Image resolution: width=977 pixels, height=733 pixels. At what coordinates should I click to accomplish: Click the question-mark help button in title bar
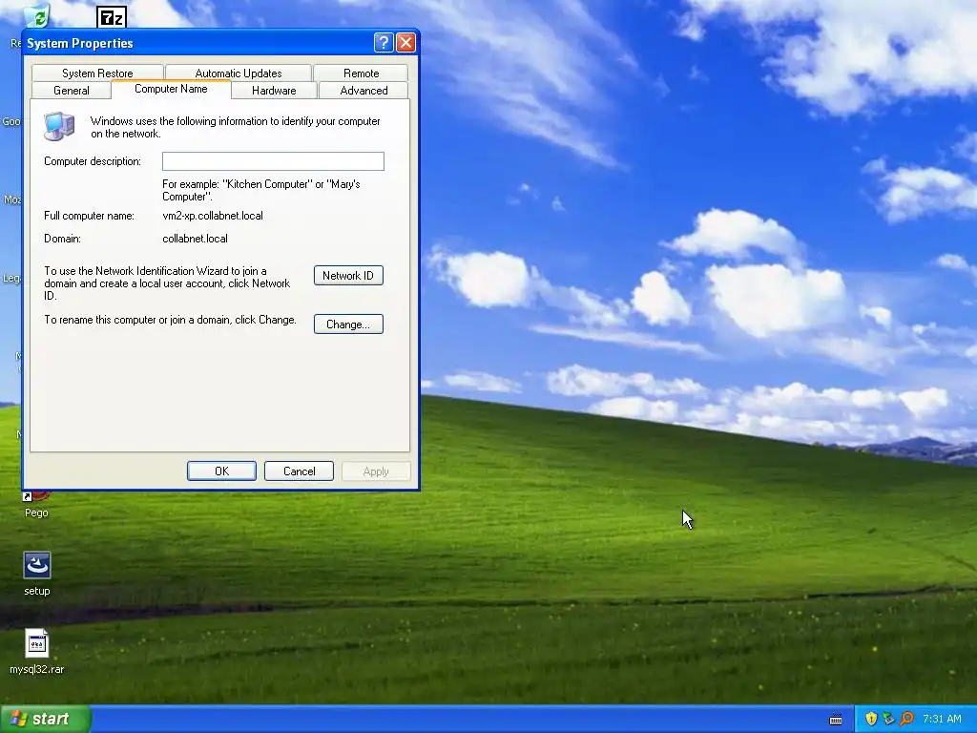click(x=384, y=42)
